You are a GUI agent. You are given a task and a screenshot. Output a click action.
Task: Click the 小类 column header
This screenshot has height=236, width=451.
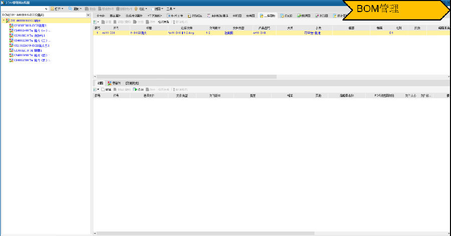click(318, 28)
